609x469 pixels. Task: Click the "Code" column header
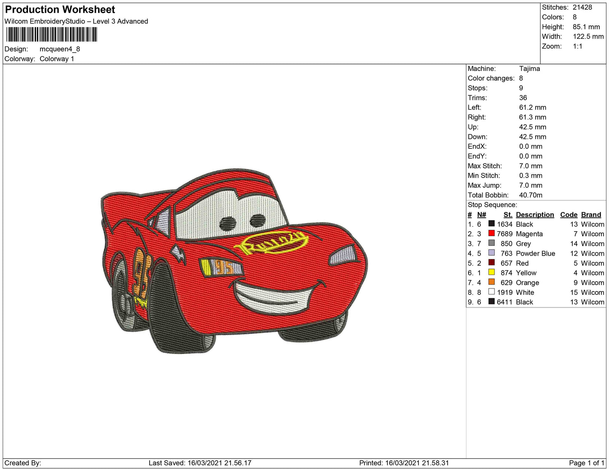(569, 214)
